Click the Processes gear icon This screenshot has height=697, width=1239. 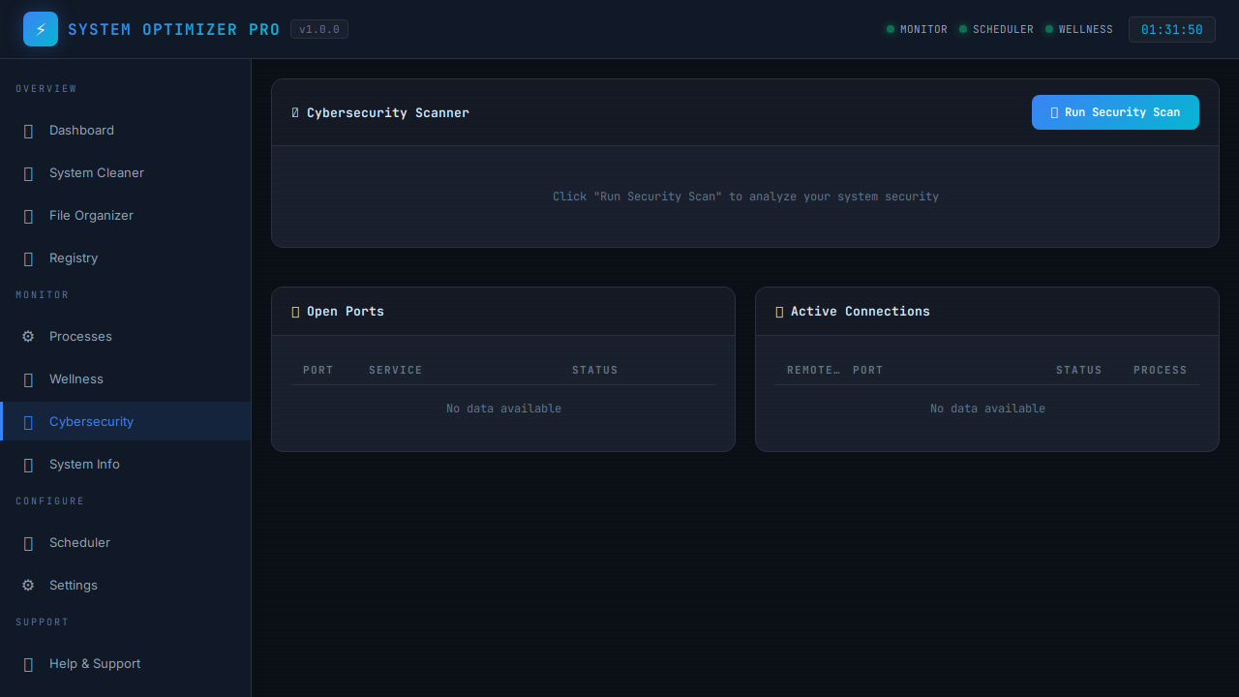[x=28, y=337]
